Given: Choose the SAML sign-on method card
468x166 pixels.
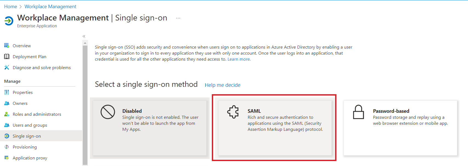Looking at the screenshot, I should (275, 128).
